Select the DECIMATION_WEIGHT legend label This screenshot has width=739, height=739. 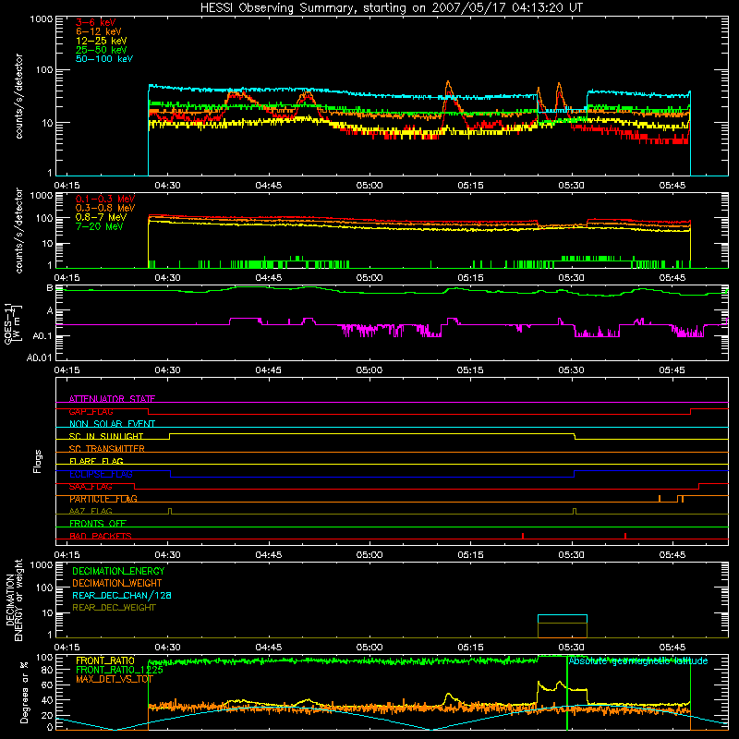(117, 583)
